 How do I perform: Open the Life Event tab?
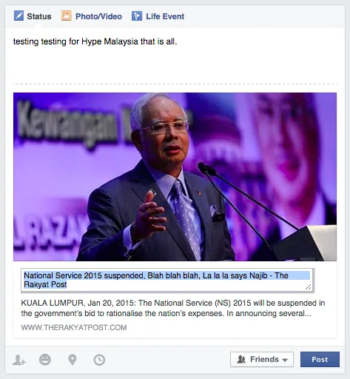tap(158, 16)
